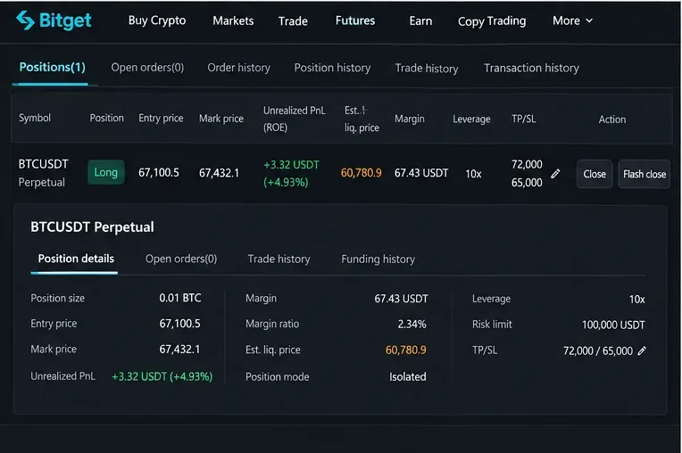Click Est. liq. price 60,780.9 in details
The image size is (682, 453).
(x=406, y=350)
